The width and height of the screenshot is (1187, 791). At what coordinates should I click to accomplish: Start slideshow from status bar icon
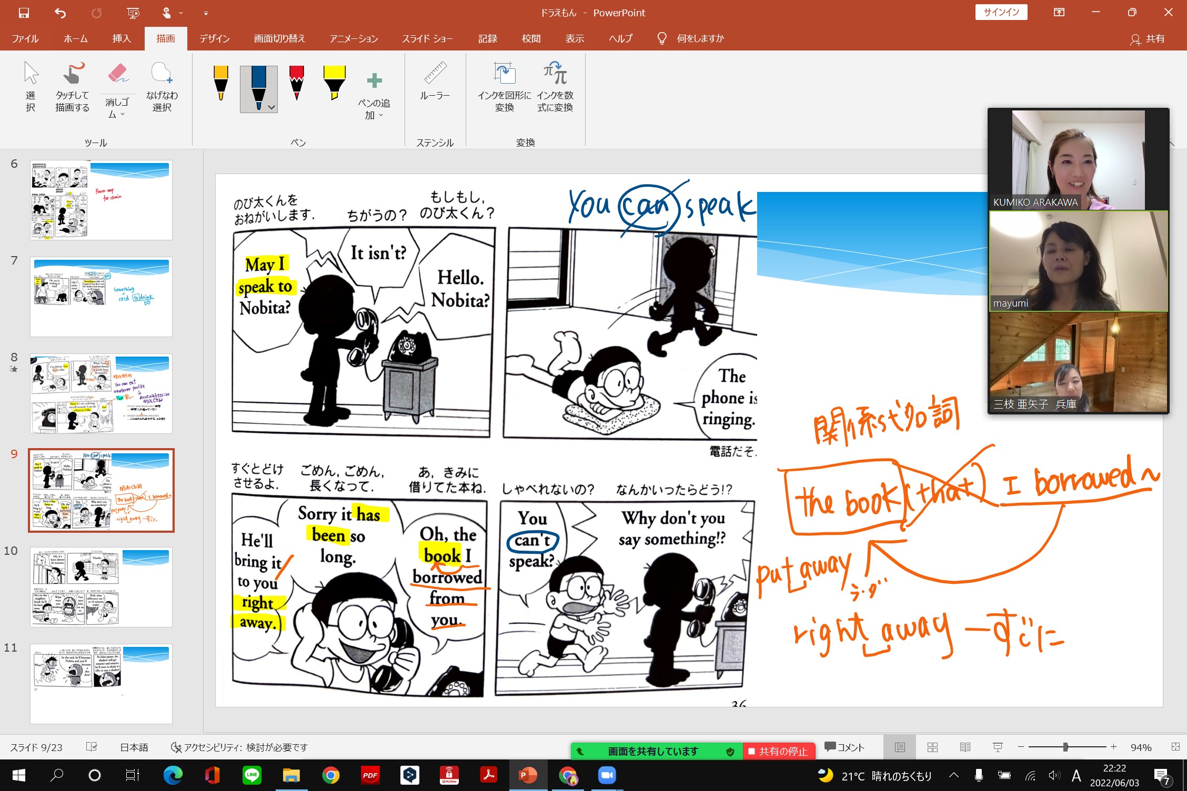(x=998, y=747)
